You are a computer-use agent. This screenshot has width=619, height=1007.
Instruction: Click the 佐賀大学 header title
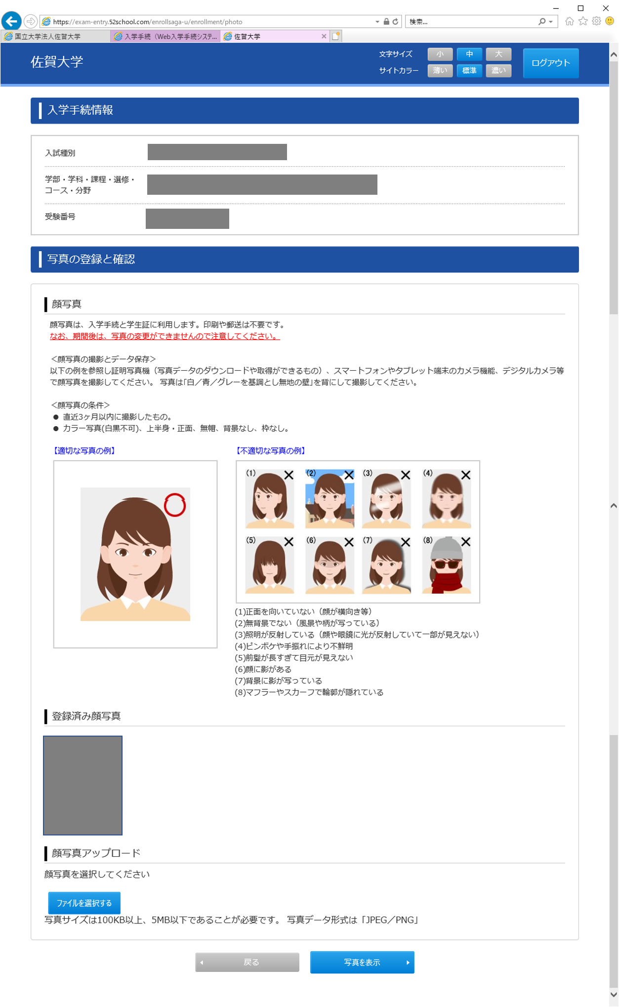coord(57,62)
